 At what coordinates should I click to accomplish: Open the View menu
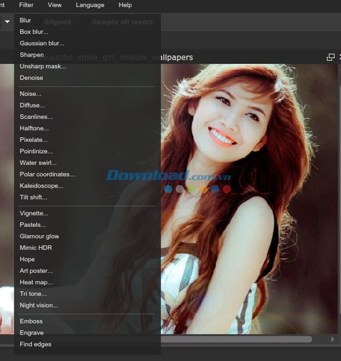tap(54, 5)
